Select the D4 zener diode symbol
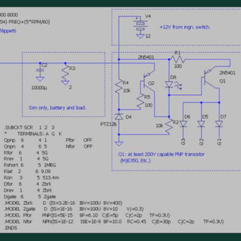 point(119,117)
